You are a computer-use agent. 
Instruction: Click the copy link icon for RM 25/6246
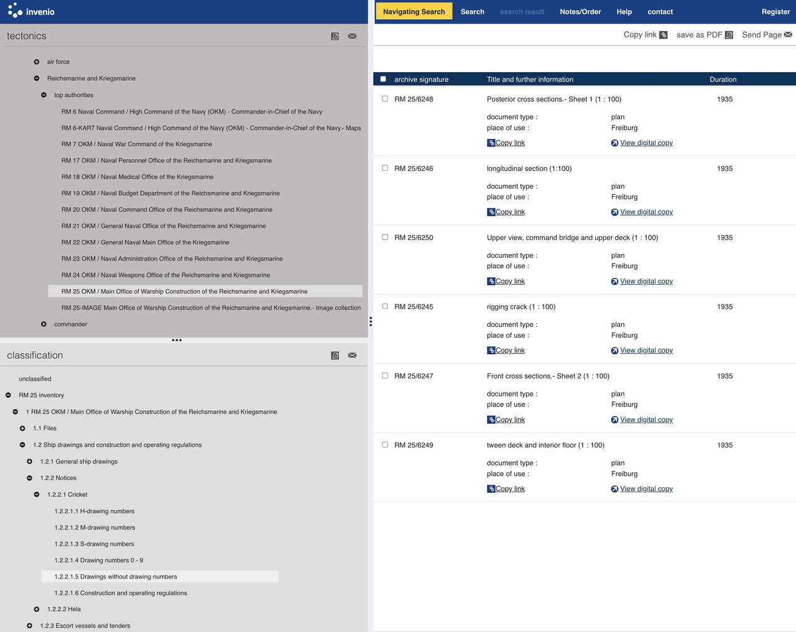[x=491, y=212]
